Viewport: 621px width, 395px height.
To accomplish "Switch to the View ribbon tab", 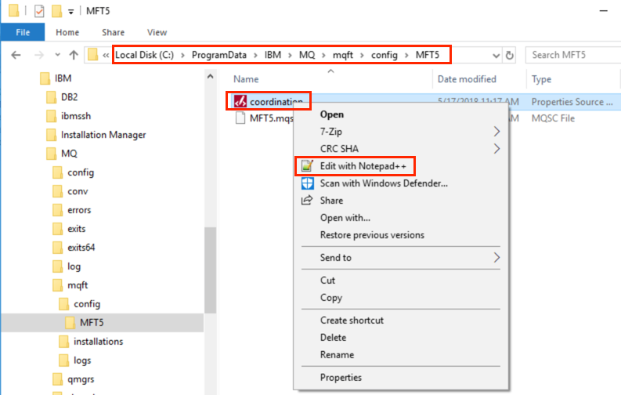I will click(x=157, y=32).
